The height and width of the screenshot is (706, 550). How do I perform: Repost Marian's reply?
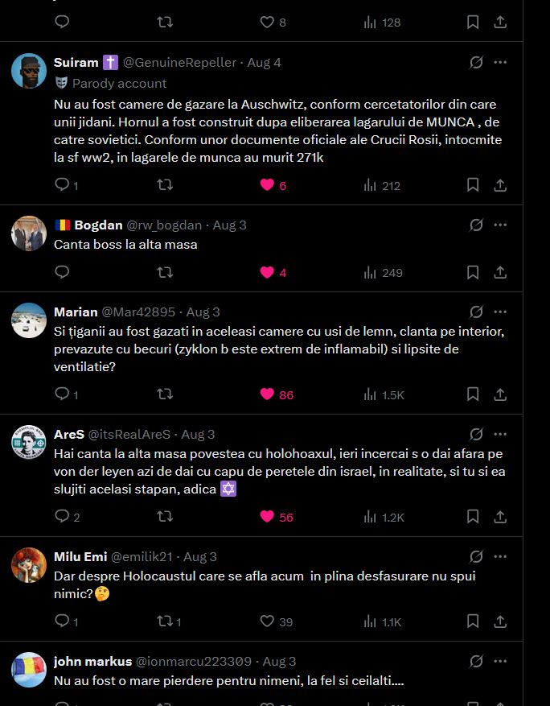click(x=165, y=394)
